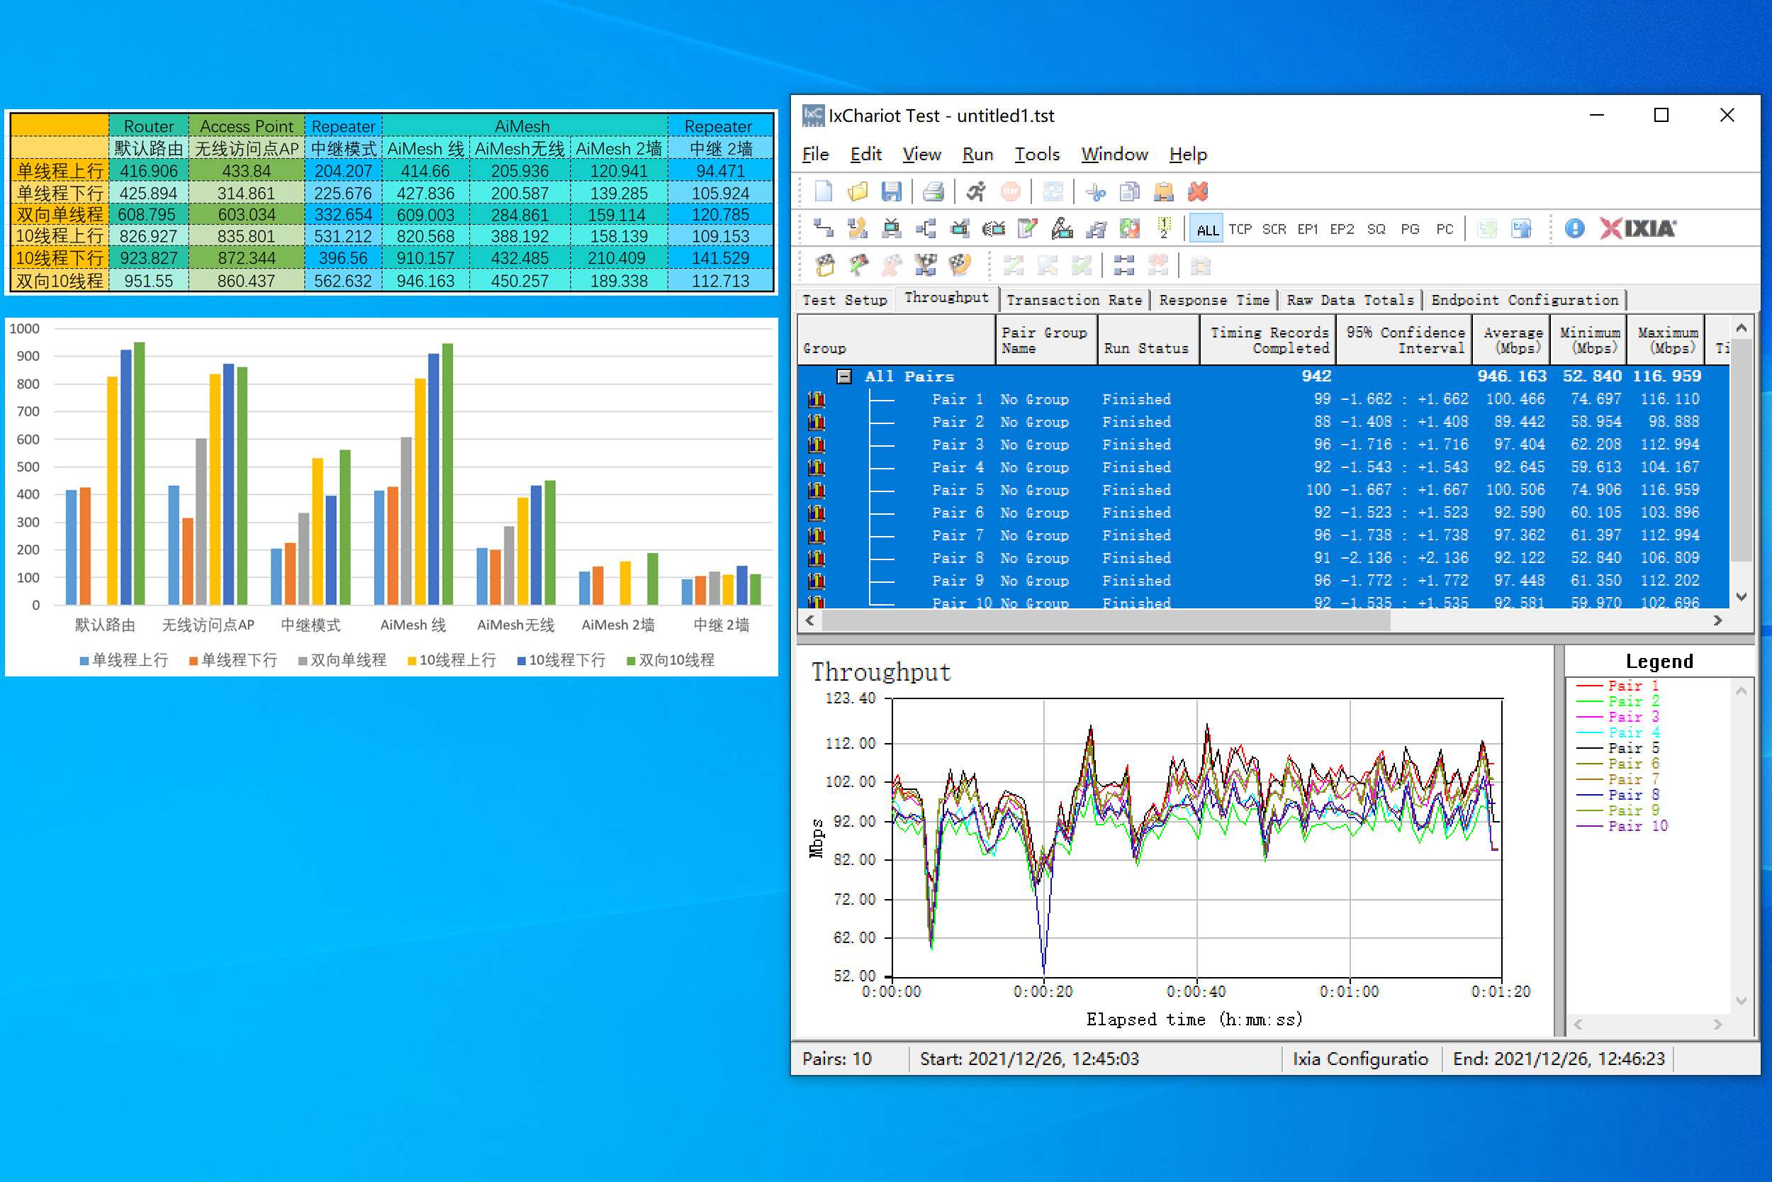Switch to the Response Time tab
The image size is (1772, 1182).
tap(1213, 300)
